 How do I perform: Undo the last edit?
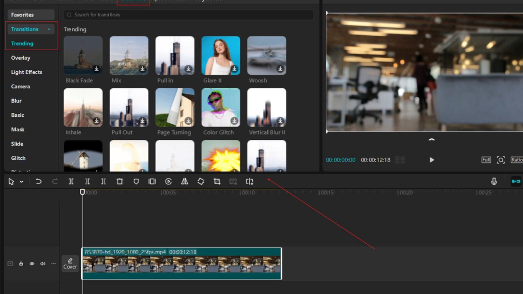click(x=39, y=182)
